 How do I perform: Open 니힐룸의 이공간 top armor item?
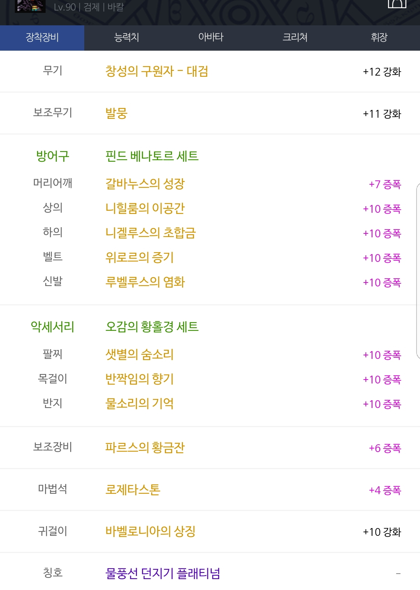click(145, 208)
